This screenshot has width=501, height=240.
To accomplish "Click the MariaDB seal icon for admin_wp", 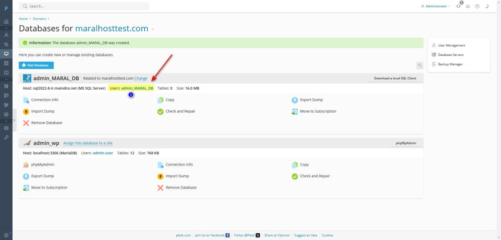I will [27, 143].
